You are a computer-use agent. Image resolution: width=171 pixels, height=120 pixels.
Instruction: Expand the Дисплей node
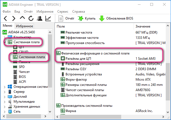pyautogui.click(x=5, y=97)
